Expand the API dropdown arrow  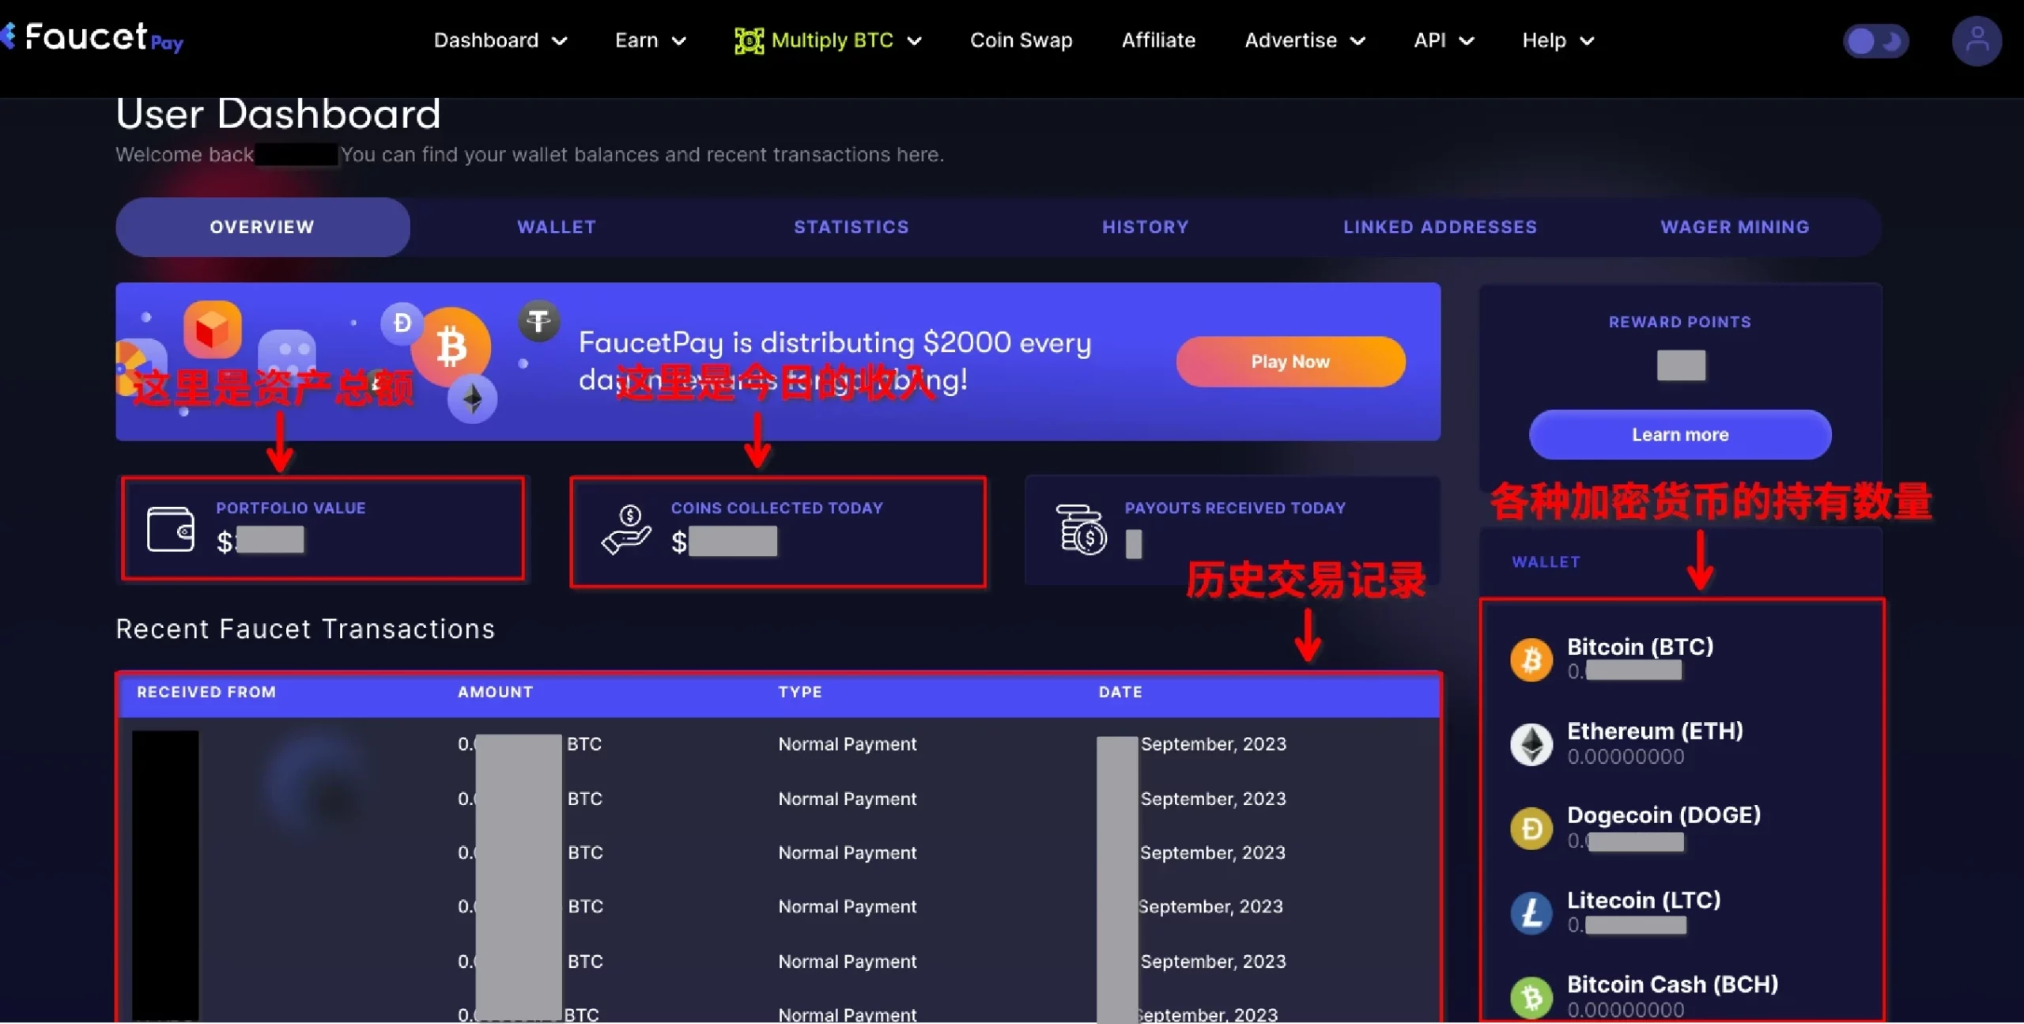(1466, 41)
